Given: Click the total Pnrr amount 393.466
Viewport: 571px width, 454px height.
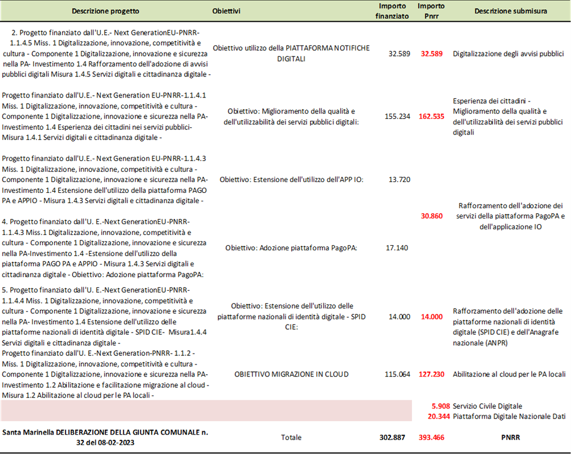Looking at the screenshot, I should pos(431,437).
